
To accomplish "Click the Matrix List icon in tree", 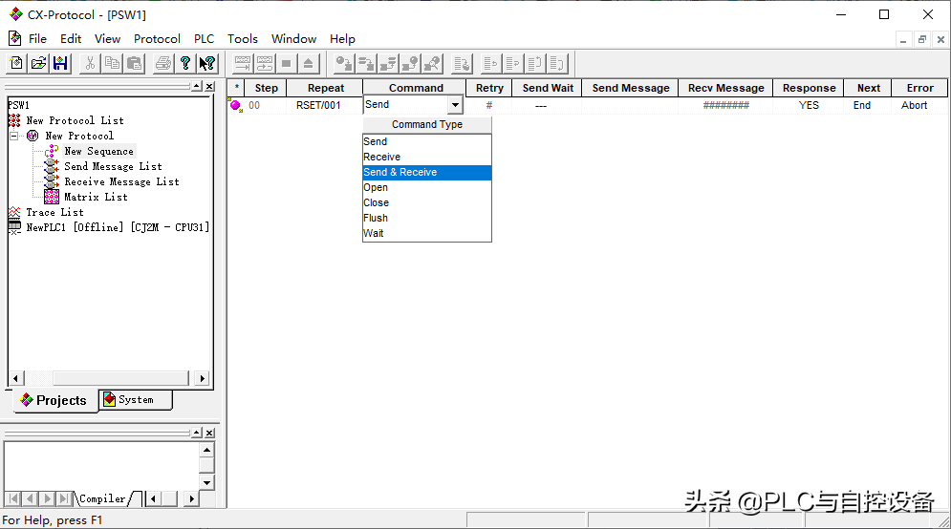I will [x=52, y=197].
